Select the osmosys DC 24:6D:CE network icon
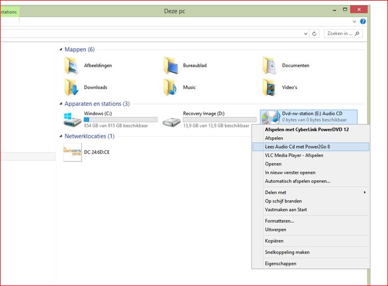Viewport: 388px width, 286px height. (73, 152)
